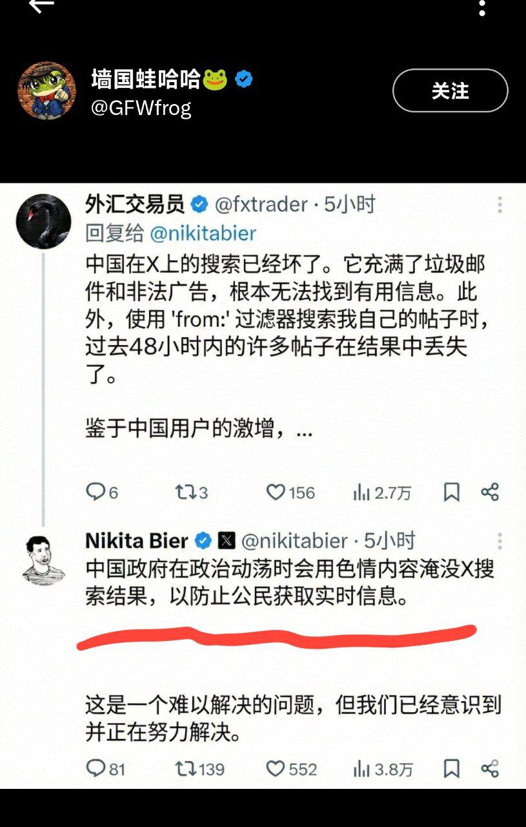Viewport: 526px width, 827px height.
Task: Open the 墙国蛙哈哈 frog avatar
Action: click(x=46, y=90)
